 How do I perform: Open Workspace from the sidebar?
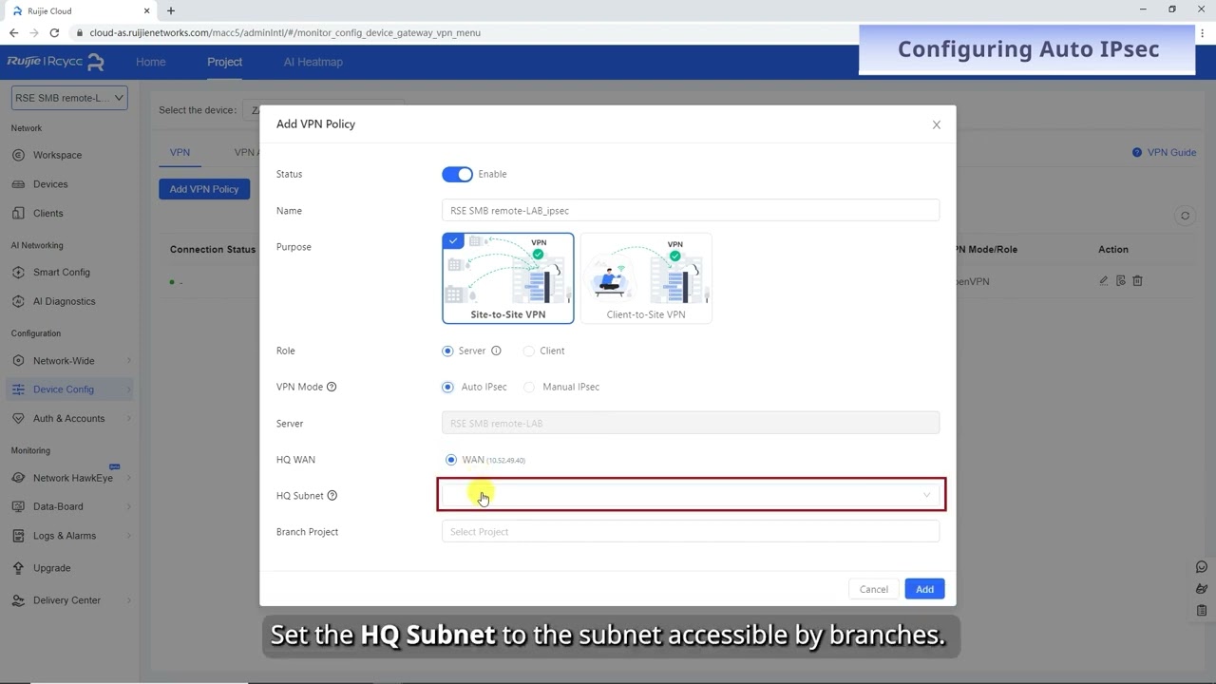(57, 155)
